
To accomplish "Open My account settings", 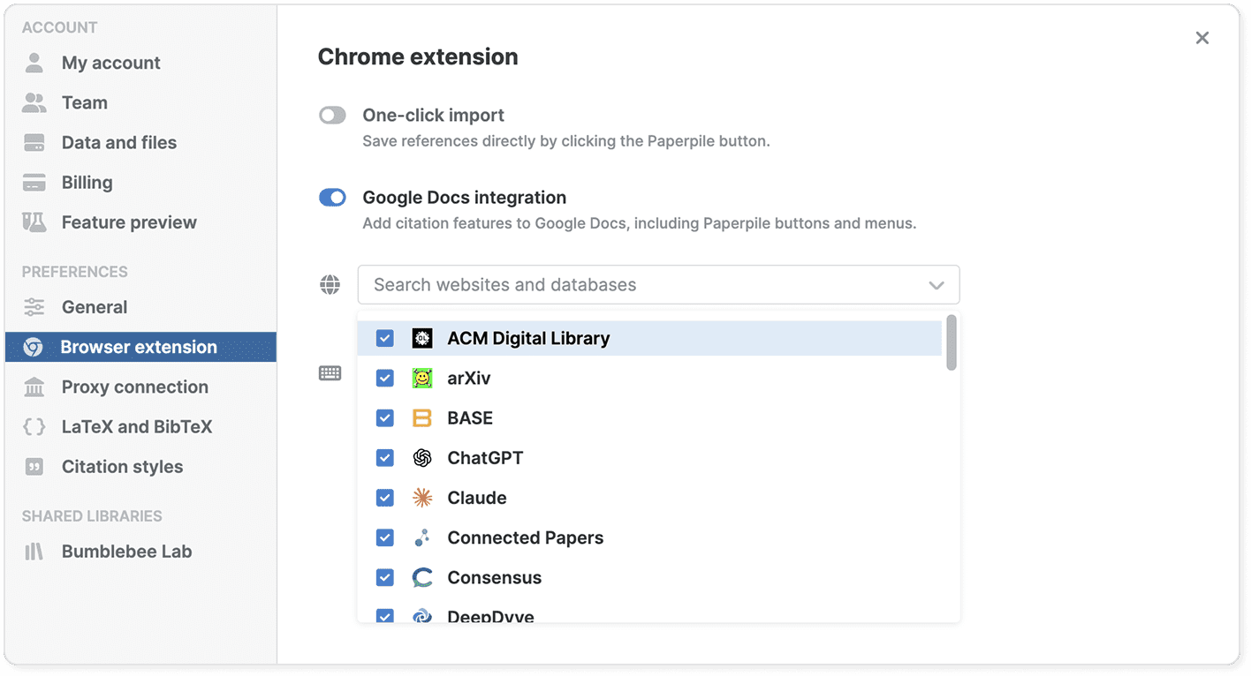I will 110,63.
